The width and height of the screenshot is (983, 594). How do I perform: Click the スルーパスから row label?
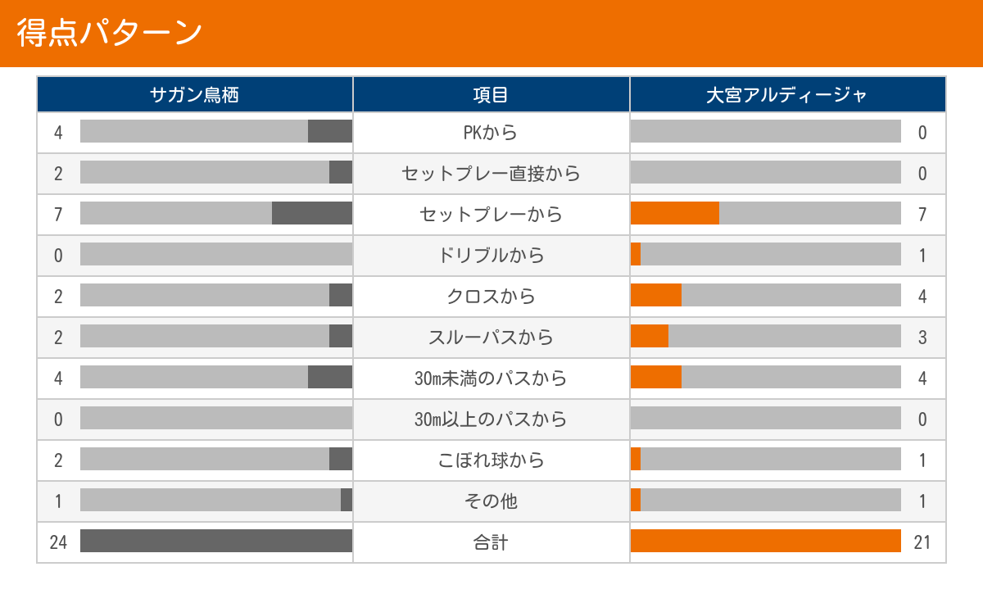click(x=491, y=338)
